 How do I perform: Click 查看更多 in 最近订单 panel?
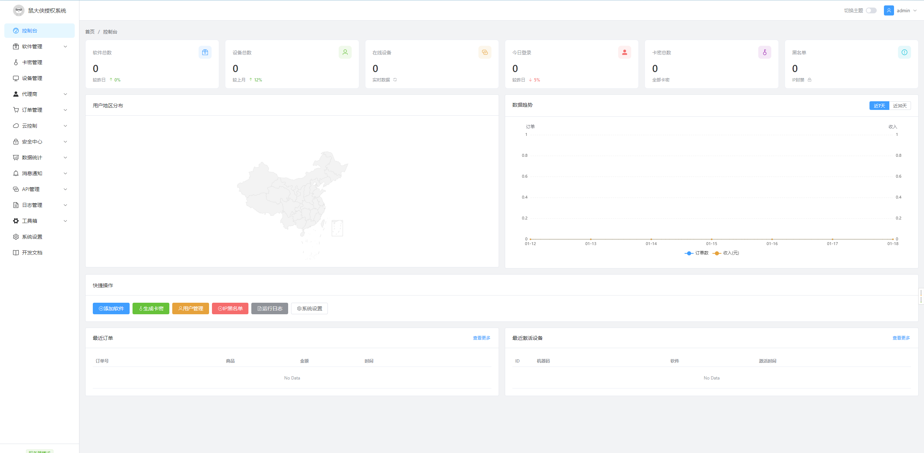pos(481,338)
